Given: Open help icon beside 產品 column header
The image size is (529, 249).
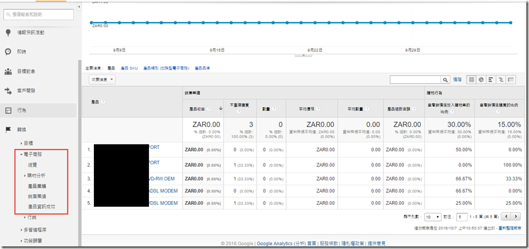Looking at the screenshot, I should coord(102,102).
